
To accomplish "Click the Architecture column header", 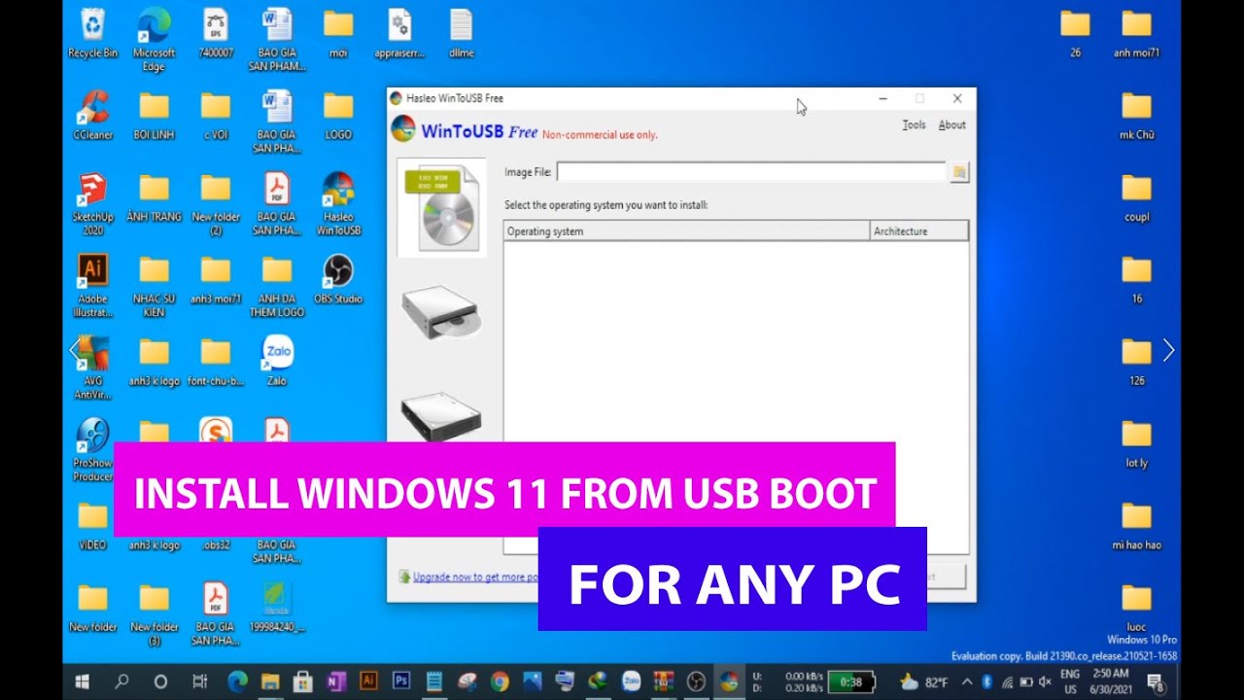I will (919, 231).
